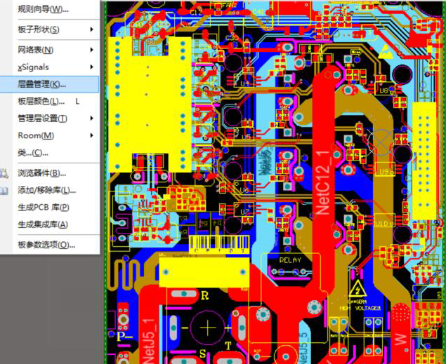Click the high voltage danger warning symbol

tap(359, 288)
